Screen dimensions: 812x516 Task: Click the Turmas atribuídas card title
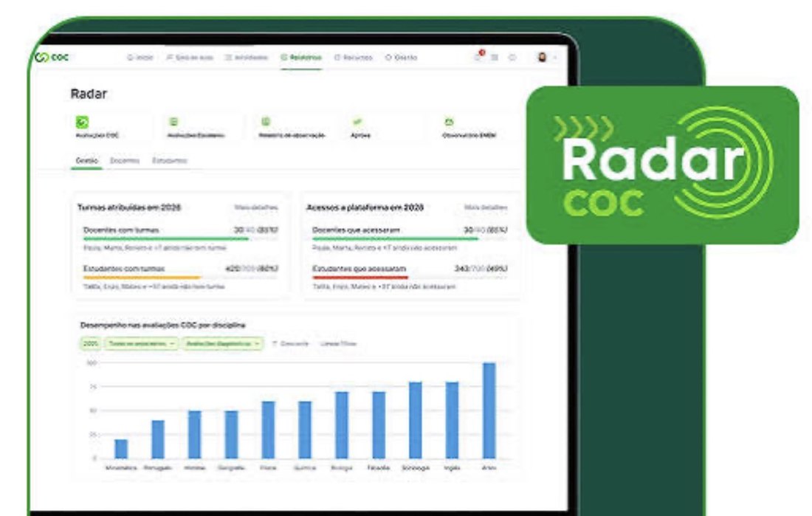(x=129, y=207)
